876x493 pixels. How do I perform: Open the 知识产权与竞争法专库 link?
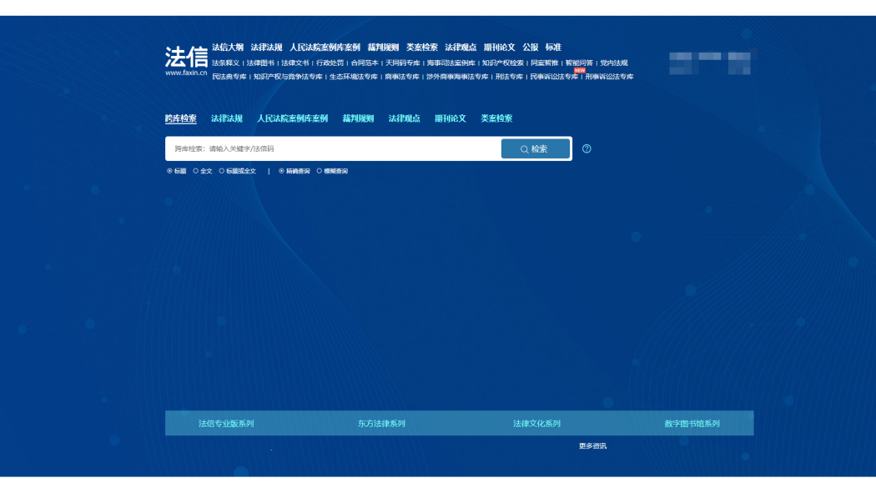(x=288, y=77)
